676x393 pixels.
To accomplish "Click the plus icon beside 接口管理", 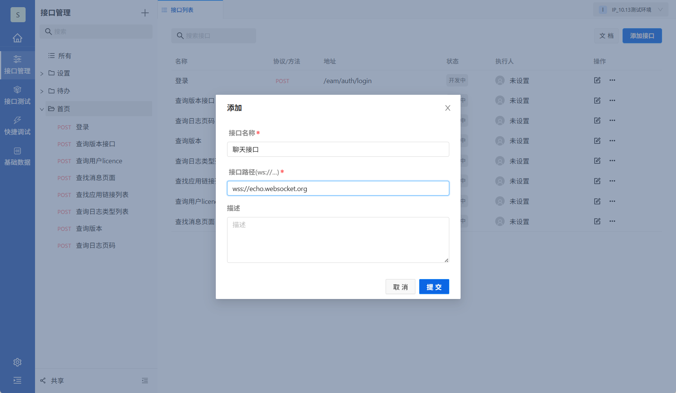I will coord(145,12).
